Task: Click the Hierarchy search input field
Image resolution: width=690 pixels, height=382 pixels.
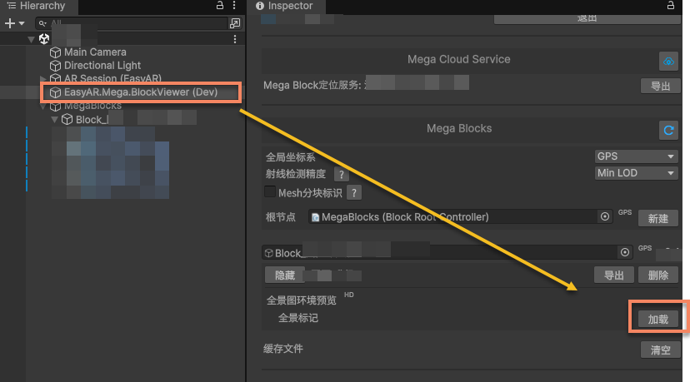Action: pyautogui.click(x=133, y=24)
